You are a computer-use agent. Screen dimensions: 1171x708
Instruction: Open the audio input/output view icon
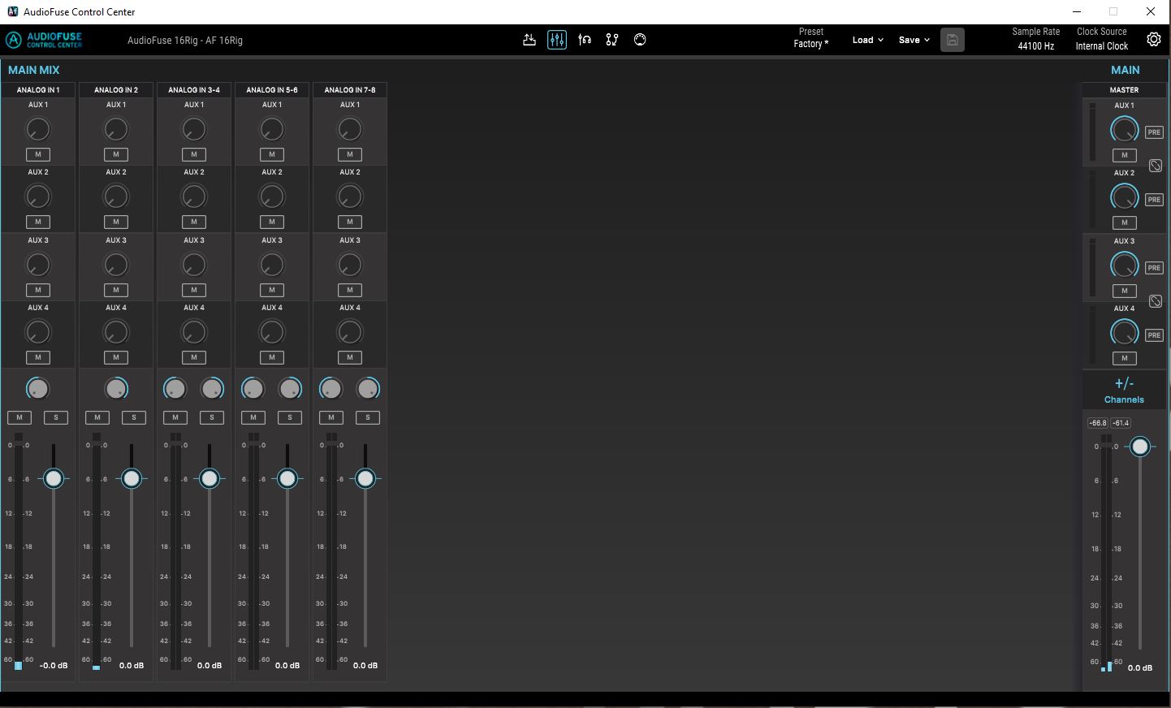529,39
